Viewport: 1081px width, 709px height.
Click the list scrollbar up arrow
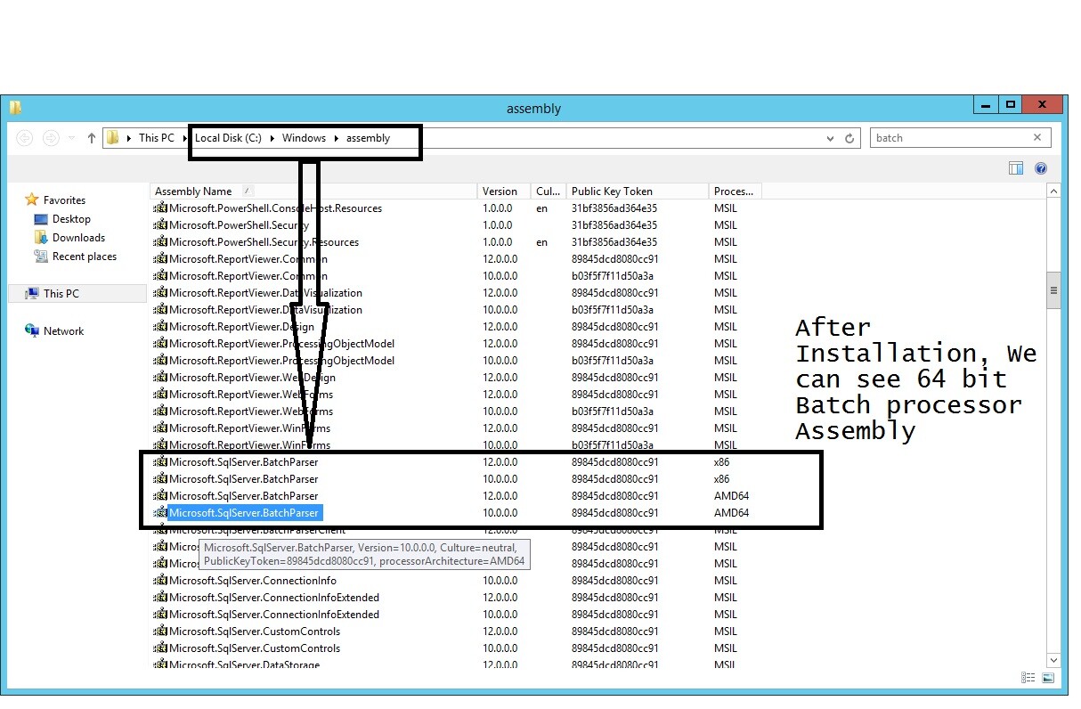click(1053, 192)
